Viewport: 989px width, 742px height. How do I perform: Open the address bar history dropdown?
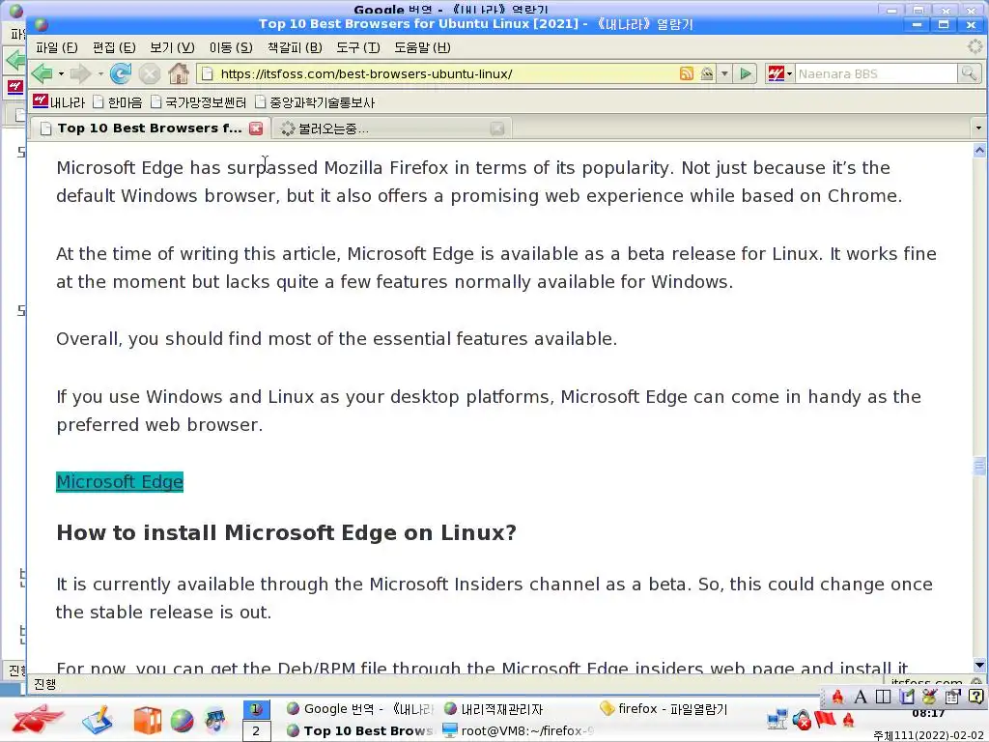pyautogui.click(x=724, y=73)
